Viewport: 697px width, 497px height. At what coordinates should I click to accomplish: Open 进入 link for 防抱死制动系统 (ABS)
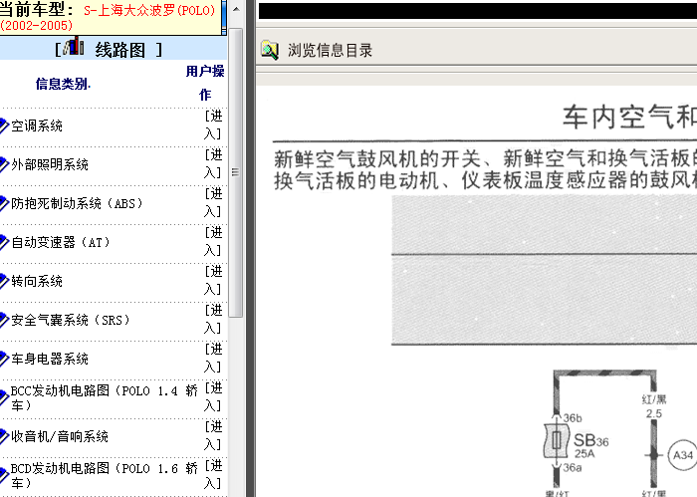click(213, 202)
